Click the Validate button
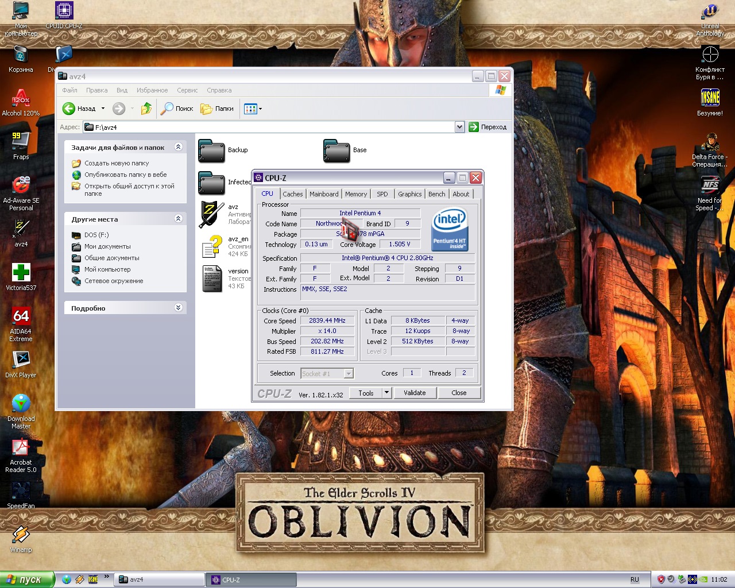 [415, 393]
